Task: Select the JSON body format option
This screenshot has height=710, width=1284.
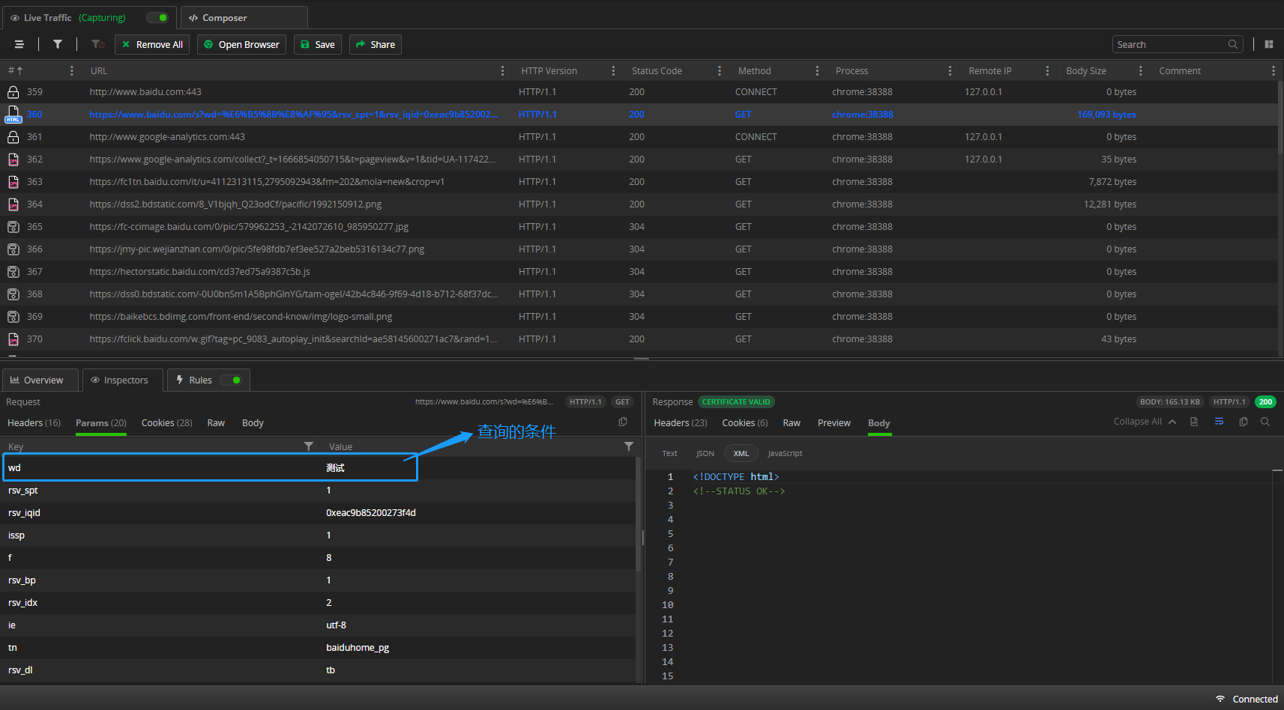Action: click(705, 454)
